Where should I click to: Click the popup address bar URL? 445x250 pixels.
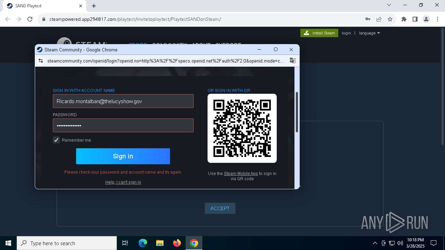click(x=165, y=61)
